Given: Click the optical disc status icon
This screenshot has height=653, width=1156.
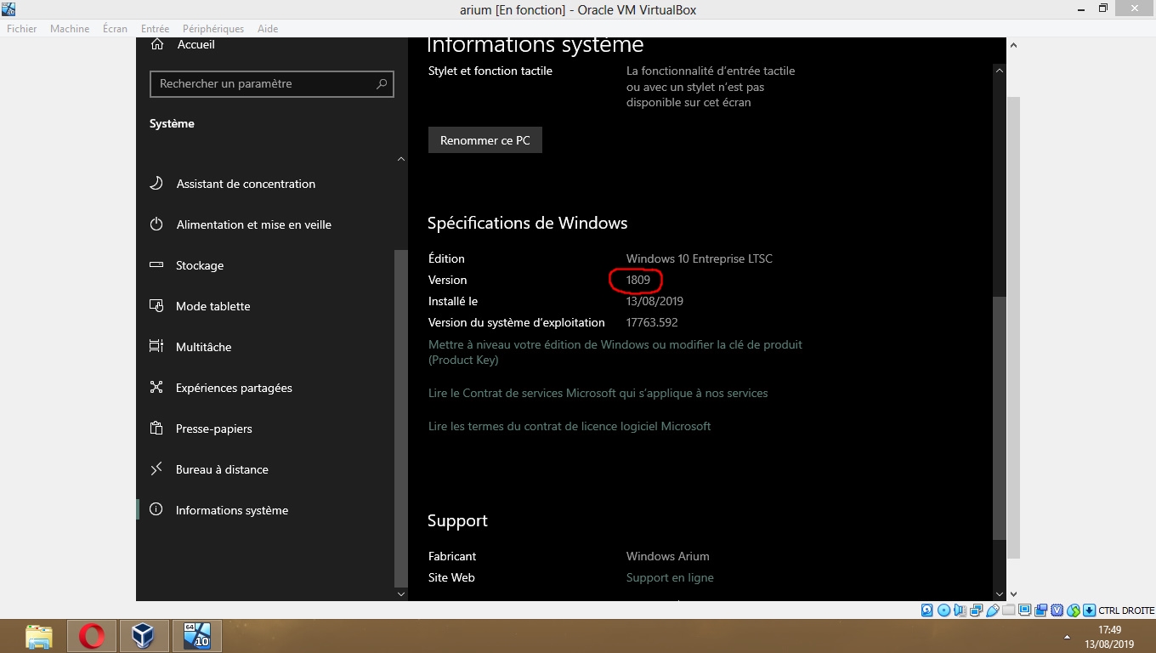Looking at the screenshot, I should coord(943,610).
